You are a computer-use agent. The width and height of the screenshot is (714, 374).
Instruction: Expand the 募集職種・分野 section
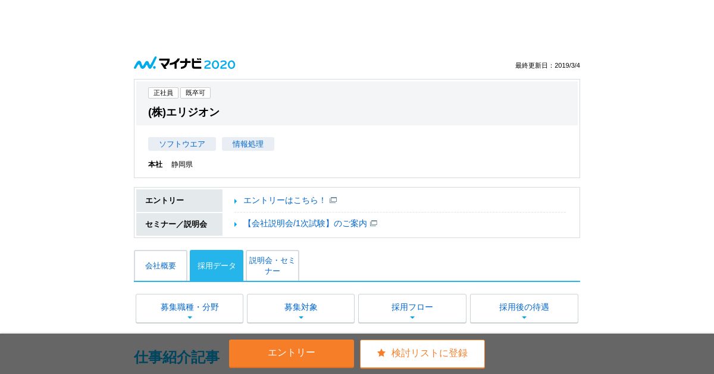(189, 308)
